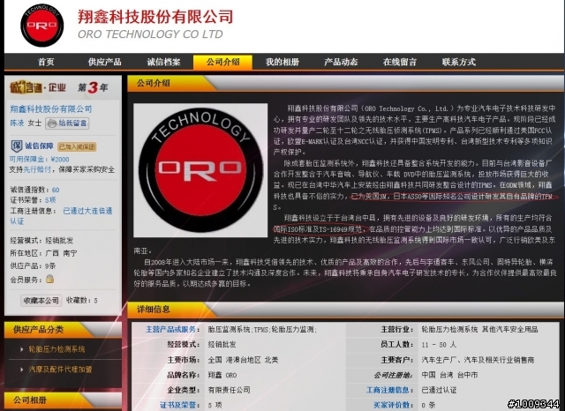Image resolution: width=565 pixels, height=411 pixels.
Task: Open the 产品动态 navigation tab
Action: tap(341, 62)
